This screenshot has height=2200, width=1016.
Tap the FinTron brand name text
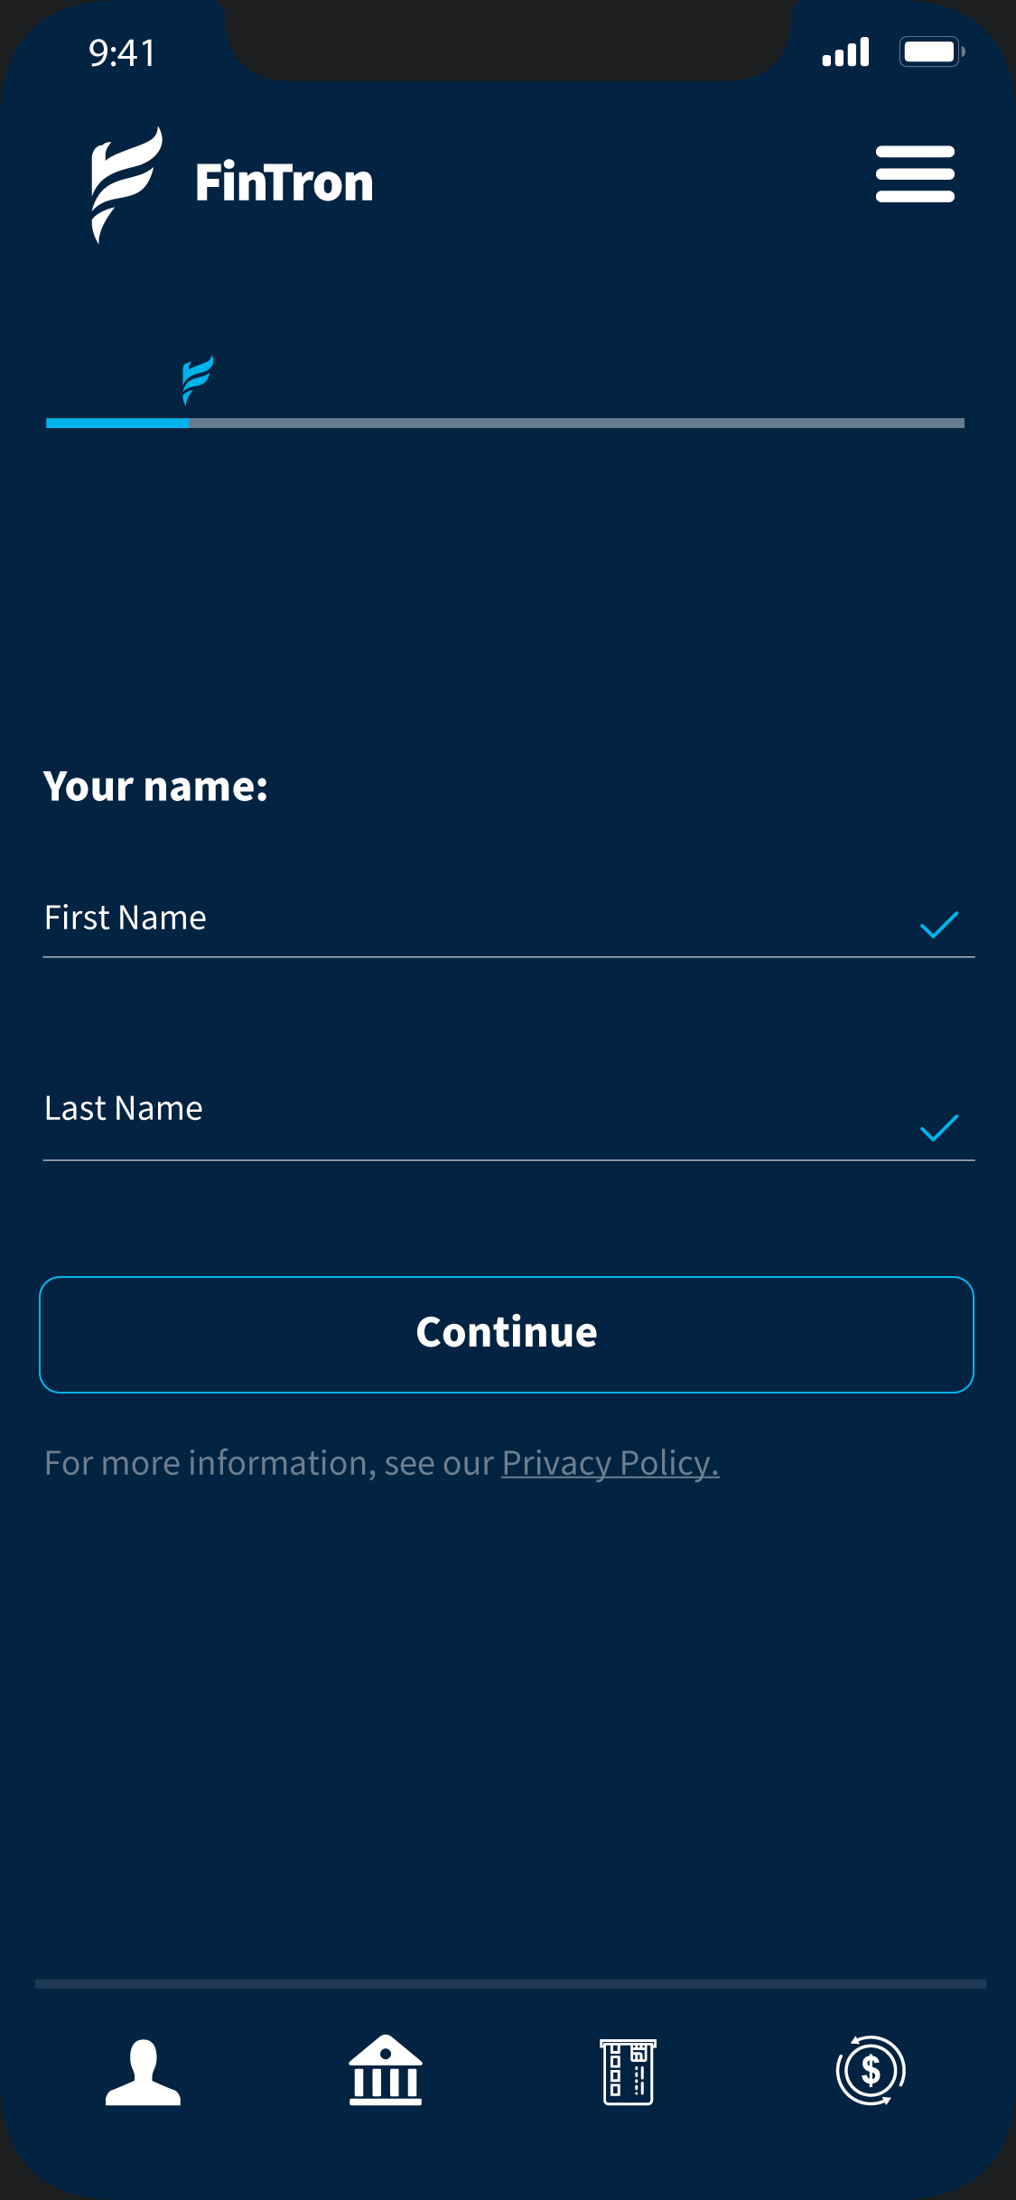tap(284, 182)
